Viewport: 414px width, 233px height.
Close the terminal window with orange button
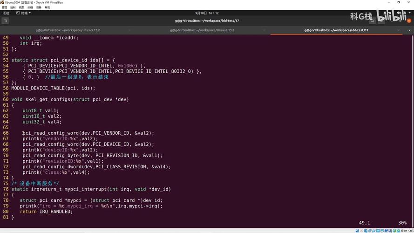[409, 21]
